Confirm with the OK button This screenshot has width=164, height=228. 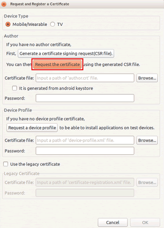[145, 222]
